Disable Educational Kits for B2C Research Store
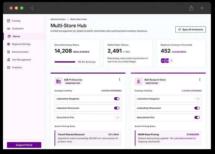 pyautogui.click(x=197, y=117)
